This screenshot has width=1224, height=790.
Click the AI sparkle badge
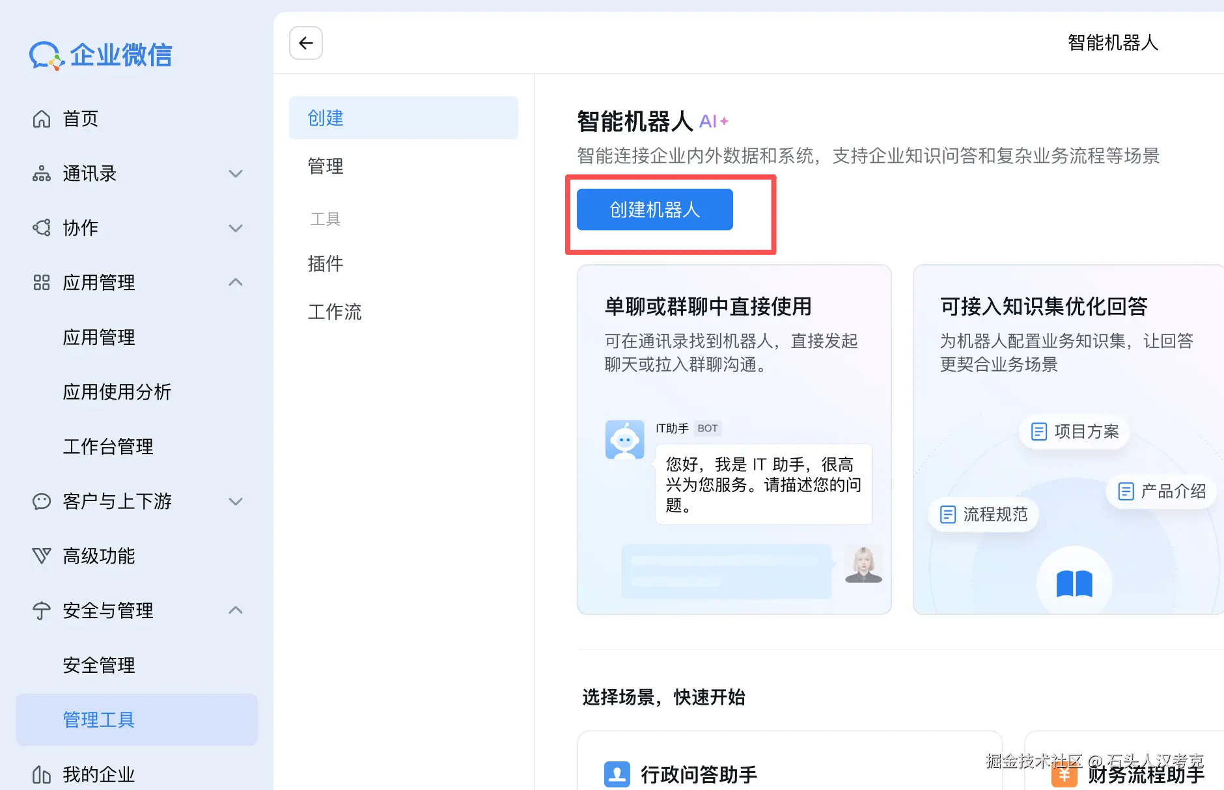(714, 121)
